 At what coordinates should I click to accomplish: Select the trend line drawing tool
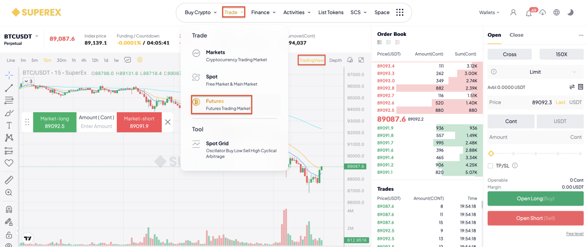pos(9,88)
